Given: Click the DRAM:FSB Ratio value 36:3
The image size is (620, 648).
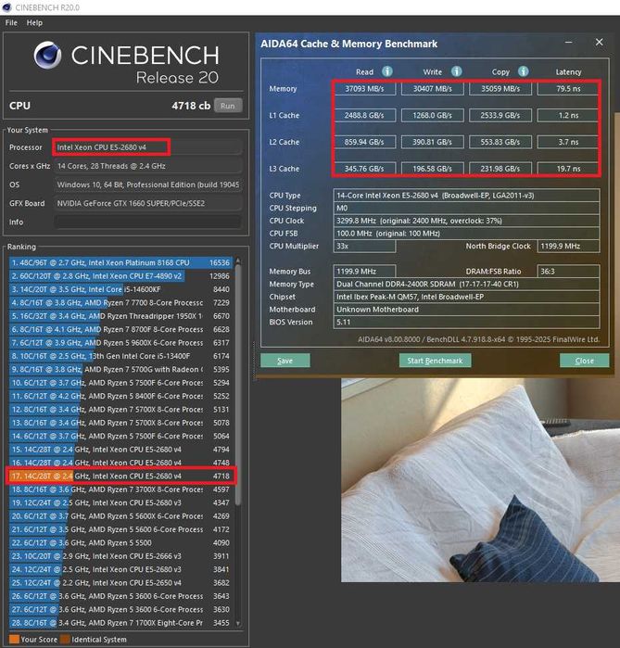Looking at the screenshot, I should pos(568,272).
